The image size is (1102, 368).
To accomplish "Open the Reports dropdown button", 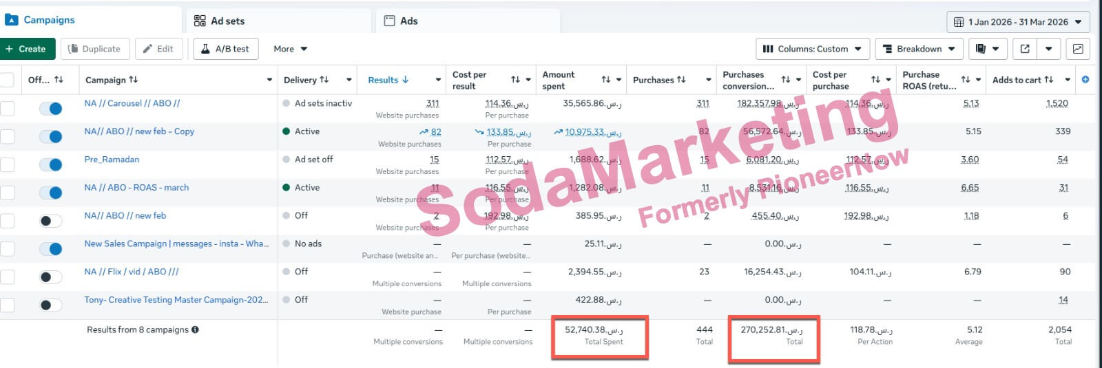I will tap(988, 49).
